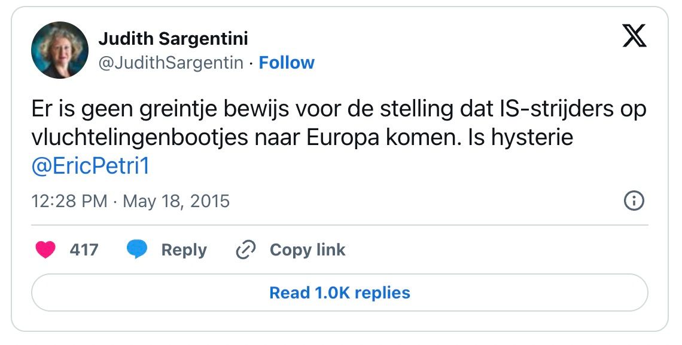Click the 417 likes count
The image size is (682, 345).
[x=84, y=249]
